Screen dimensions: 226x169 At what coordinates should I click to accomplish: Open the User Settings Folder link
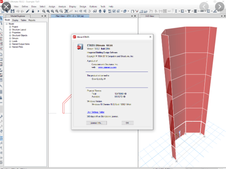[x=96, y=112]
